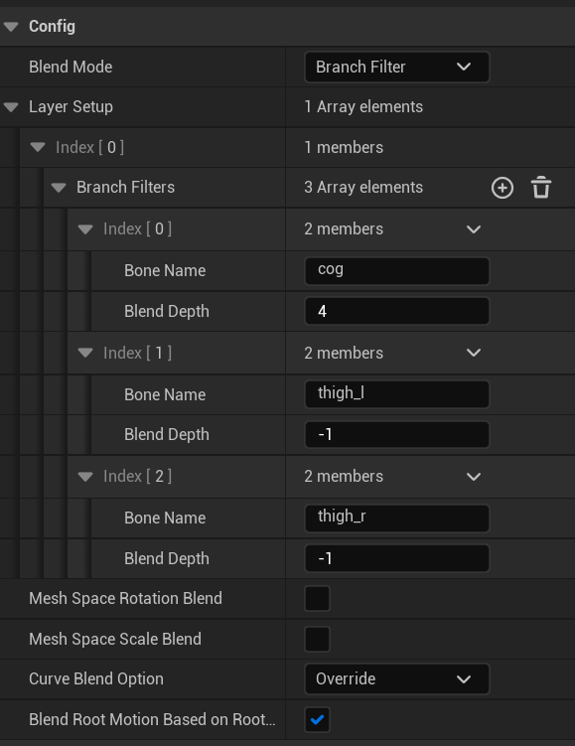575x746 pixels.
Task: Select the Blend Mode label
Action: point(71,68)
